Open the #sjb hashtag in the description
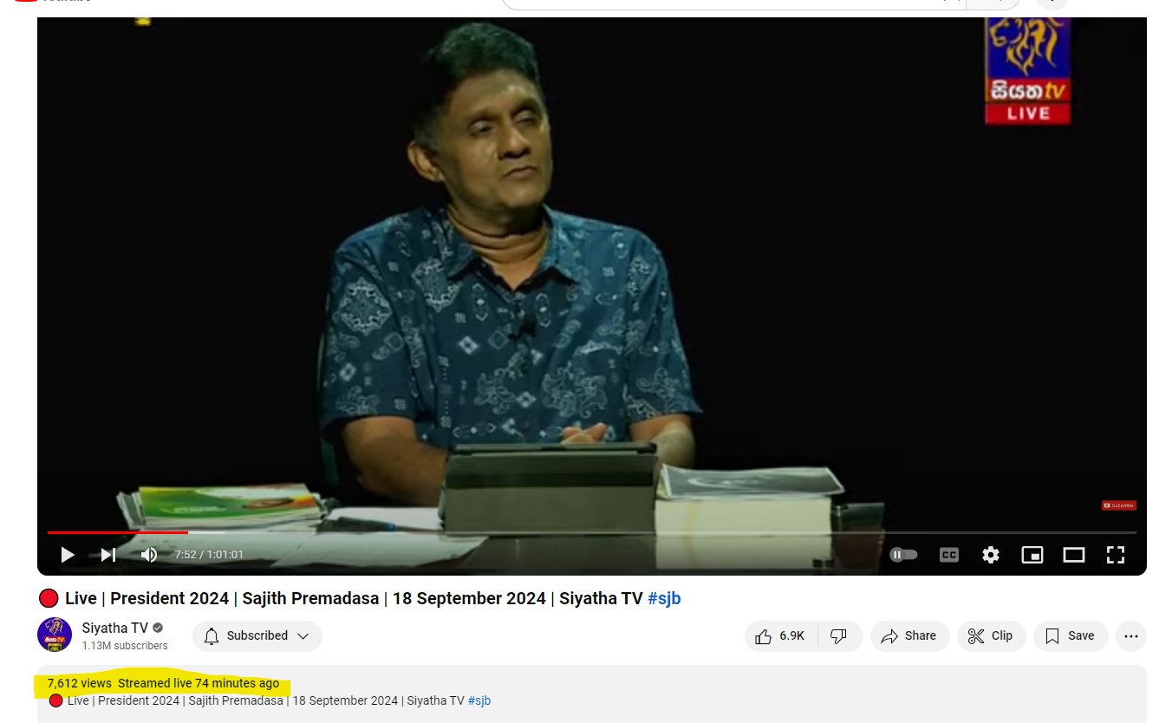This screenshot has width=1159, height=723. coord(479,700)
